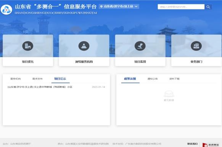Open the 业务部门 circular icon
The height and width of the screenshot is (147, 222).
196,46
